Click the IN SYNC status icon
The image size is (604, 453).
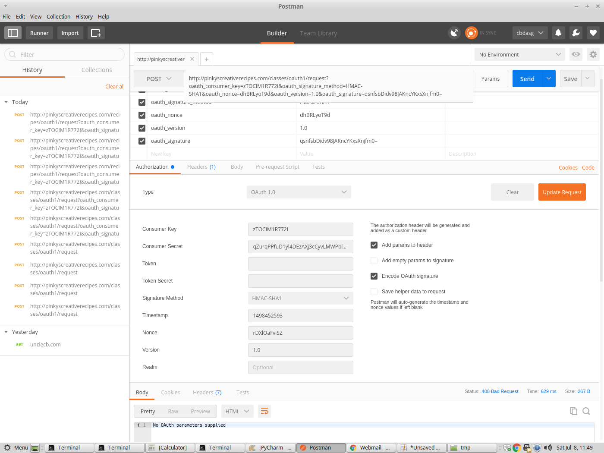[471, 32]
